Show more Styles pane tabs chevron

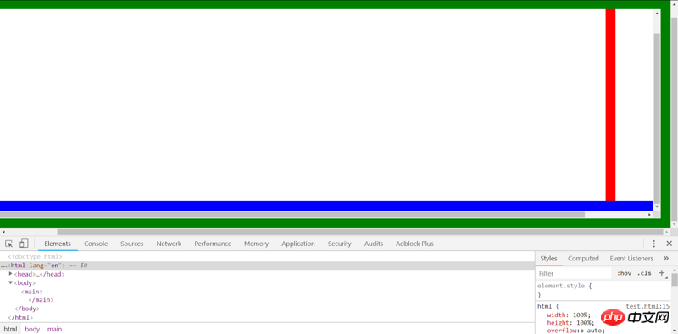tap(666, 258)
